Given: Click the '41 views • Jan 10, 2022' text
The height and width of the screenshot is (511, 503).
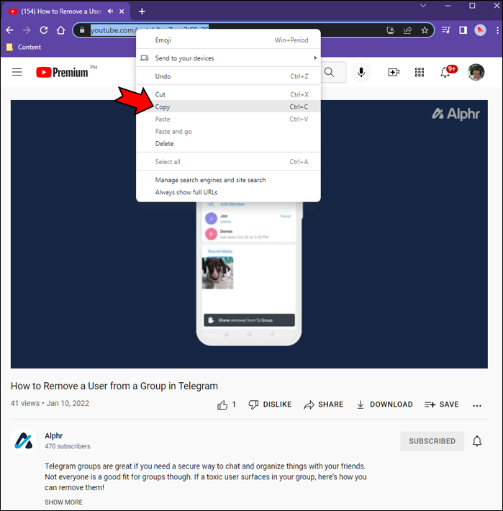Looking at the screenshot, I should [50, 404].
